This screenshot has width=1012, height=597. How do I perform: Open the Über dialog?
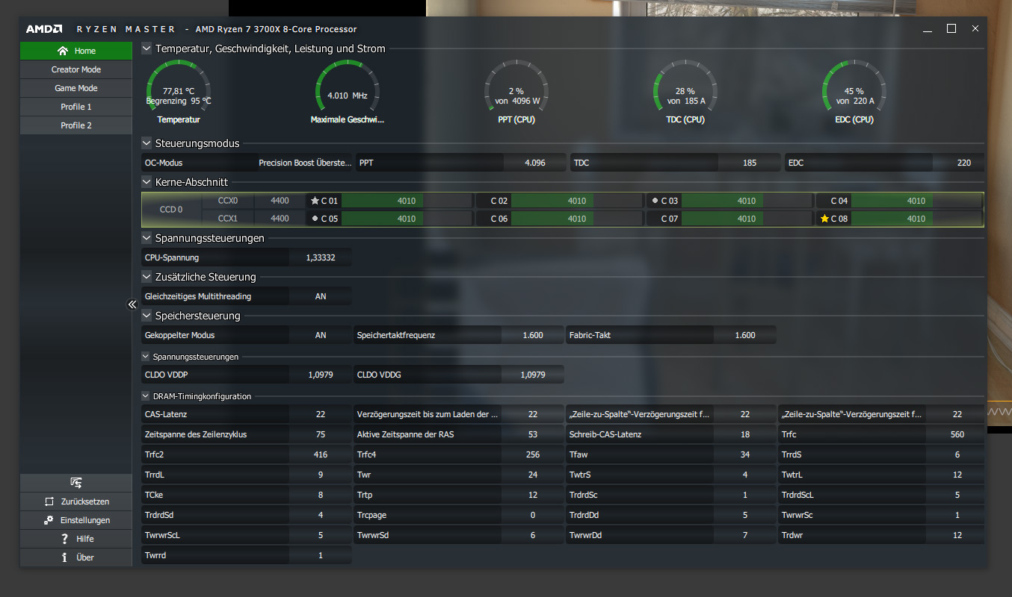pos(76,557)
